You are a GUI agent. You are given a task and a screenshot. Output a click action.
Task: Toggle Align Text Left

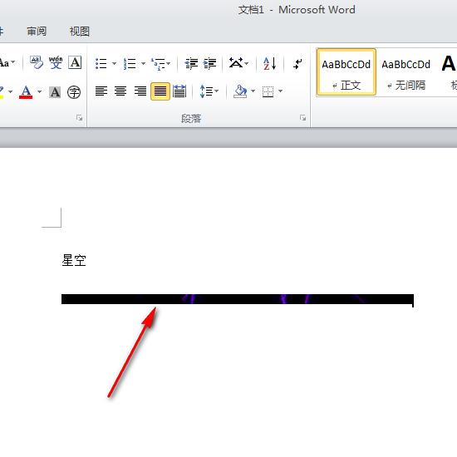[x=101, y=91]
